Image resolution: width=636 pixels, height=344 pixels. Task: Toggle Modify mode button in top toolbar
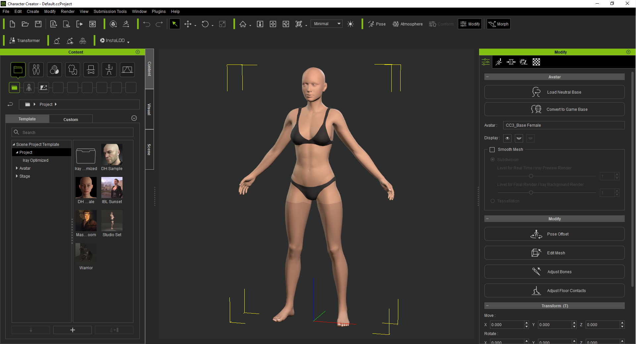(x=470, y=24)
